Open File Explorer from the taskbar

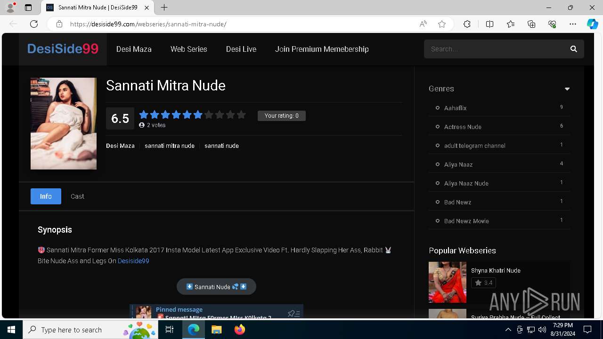pyautogui.click(x=217, y=330)
